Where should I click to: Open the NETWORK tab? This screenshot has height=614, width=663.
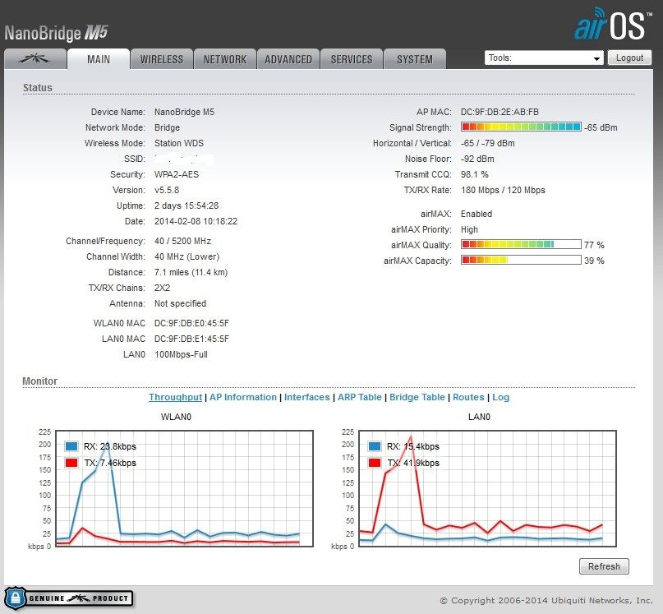(x=225, y=59)
